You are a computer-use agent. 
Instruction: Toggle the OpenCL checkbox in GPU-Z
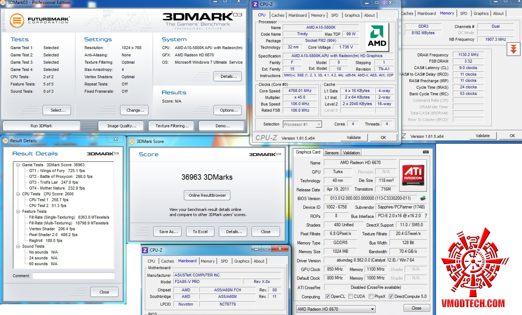327,296
